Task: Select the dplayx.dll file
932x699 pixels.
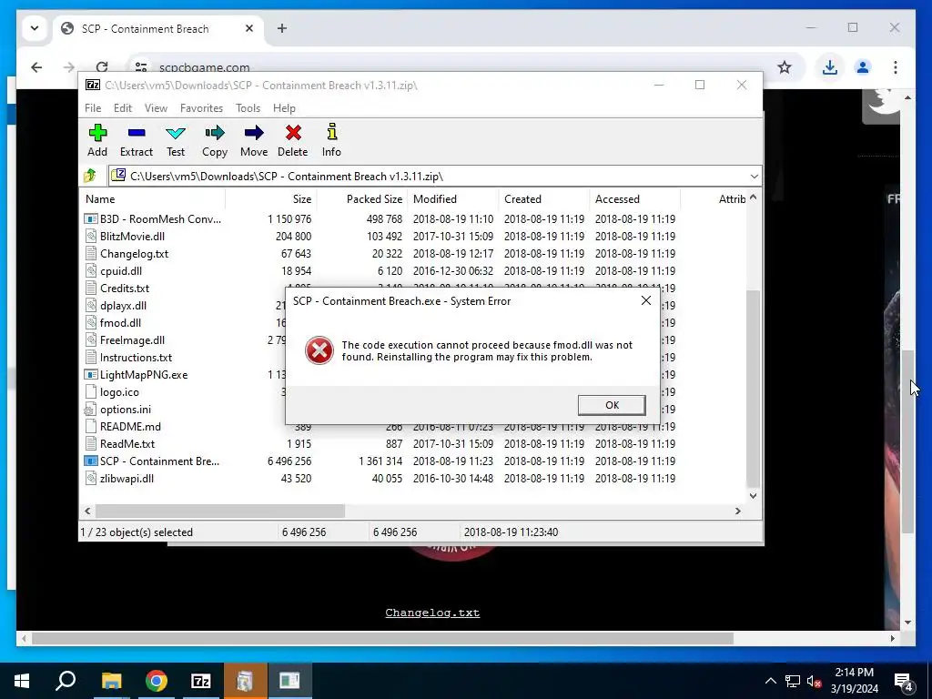Action: (123, 306)
